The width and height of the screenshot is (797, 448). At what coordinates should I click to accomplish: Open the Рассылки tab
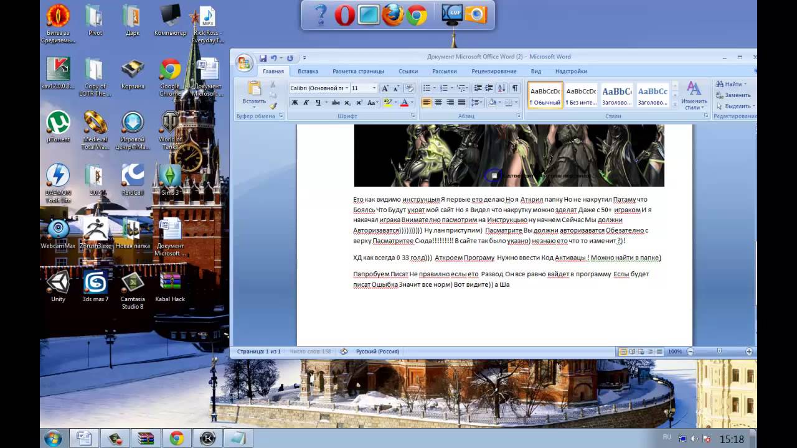pyautogui.click(x=445, y=72)
